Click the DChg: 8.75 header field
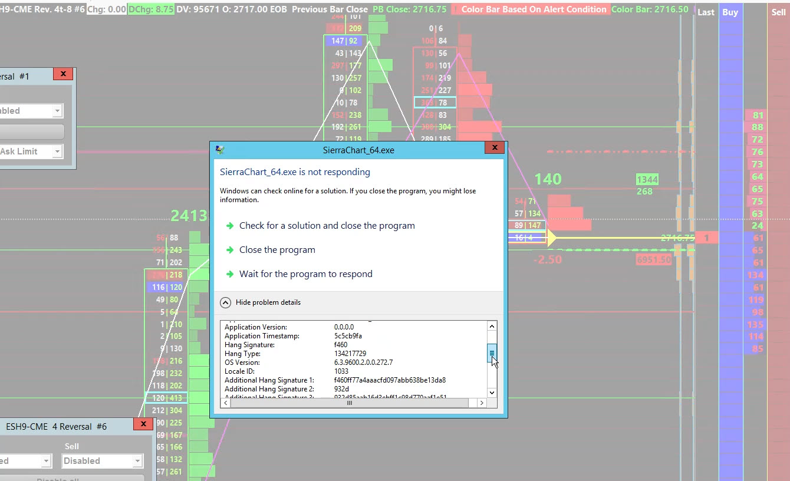 tap(151, 9)
